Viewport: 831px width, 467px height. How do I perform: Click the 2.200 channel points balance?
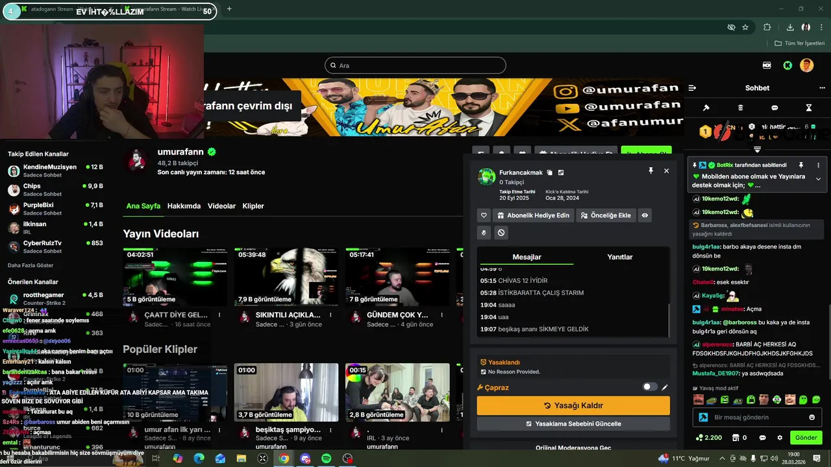[708, 438]
